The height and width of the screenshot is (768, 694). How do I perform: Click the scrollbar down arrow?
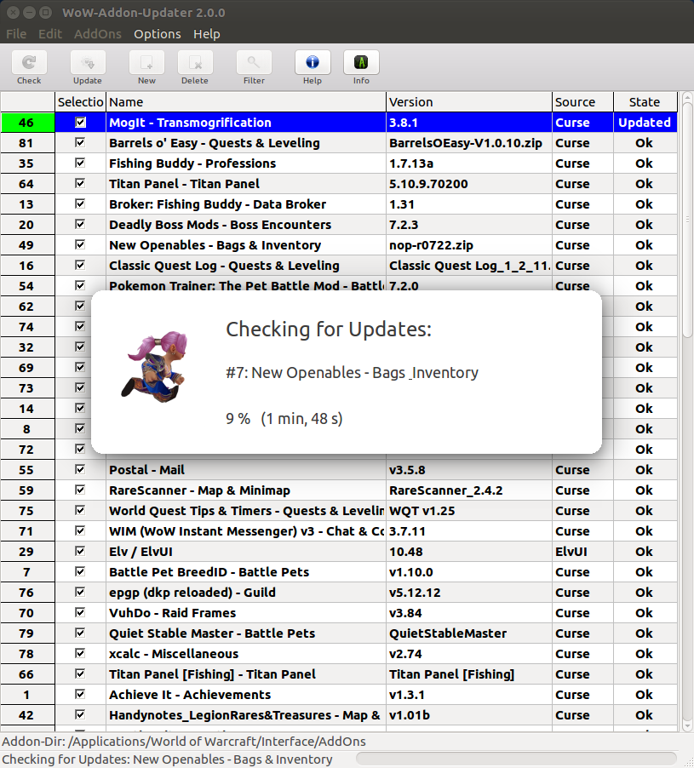pyautogui.click(x=688, y=726)
